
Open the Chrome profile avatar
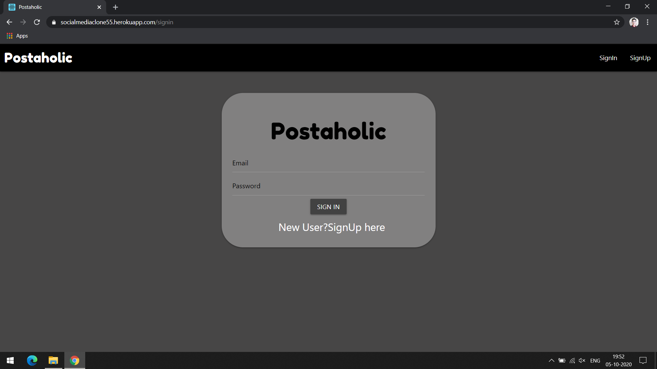click(634, 22)
